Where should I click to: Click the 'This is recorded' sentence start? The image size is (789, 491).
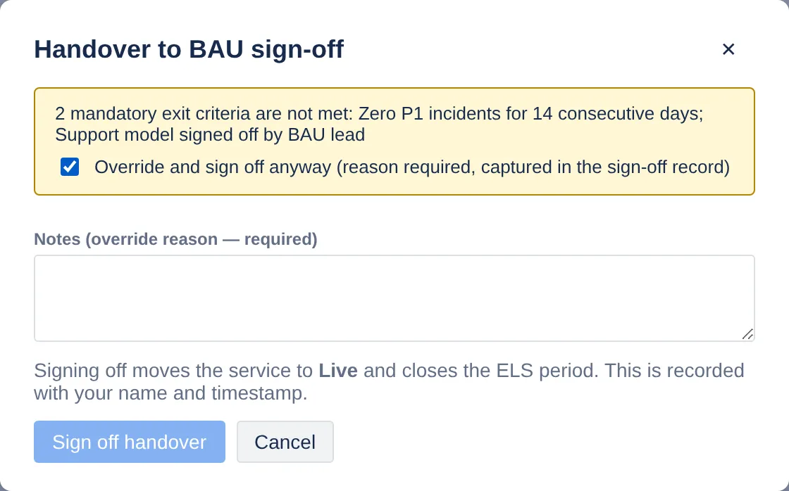674,371
